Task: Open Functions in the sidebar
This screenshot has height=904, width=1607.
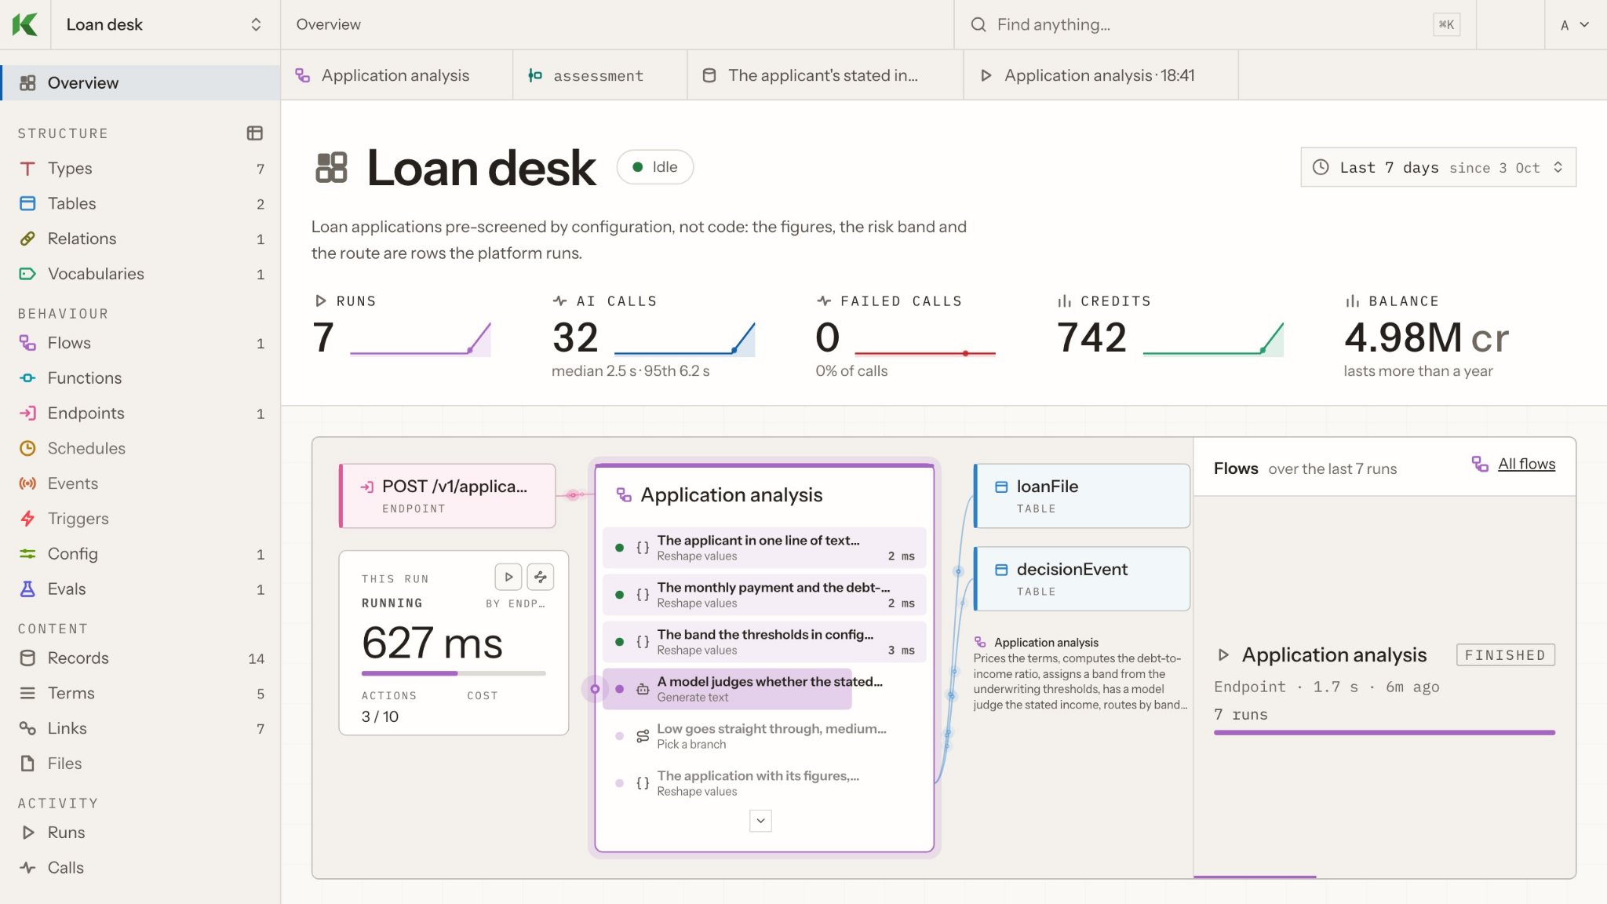Action: point(140,378)
